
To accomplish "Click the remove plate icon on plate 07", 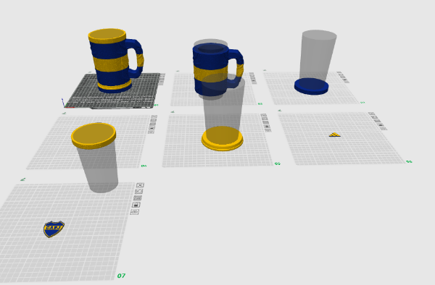I will [x=140, y=185].
